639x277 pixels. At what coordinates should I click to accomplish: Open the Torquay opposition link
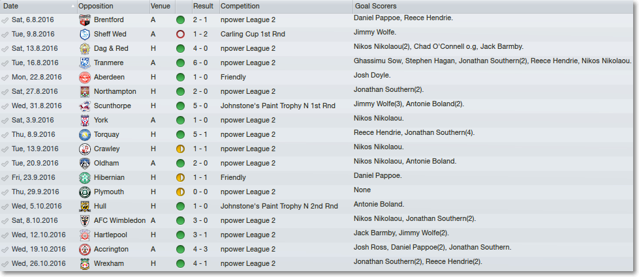click(x=107, y=135)
